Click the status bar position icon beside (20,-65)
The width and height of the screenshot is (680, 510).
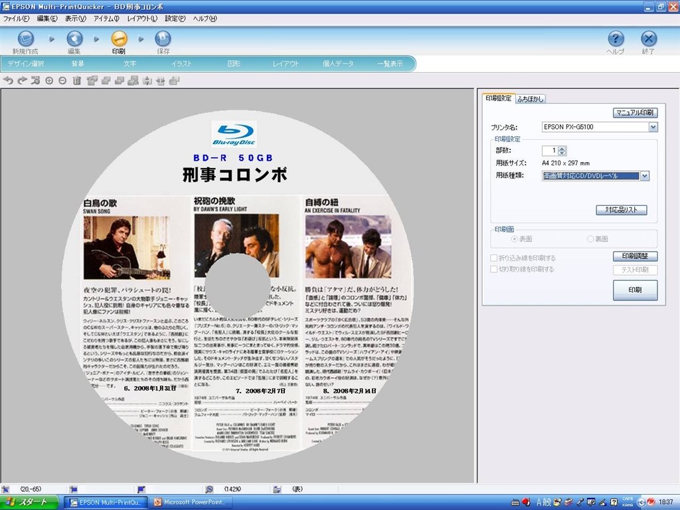pyautogui.click(x=5, y=489)
